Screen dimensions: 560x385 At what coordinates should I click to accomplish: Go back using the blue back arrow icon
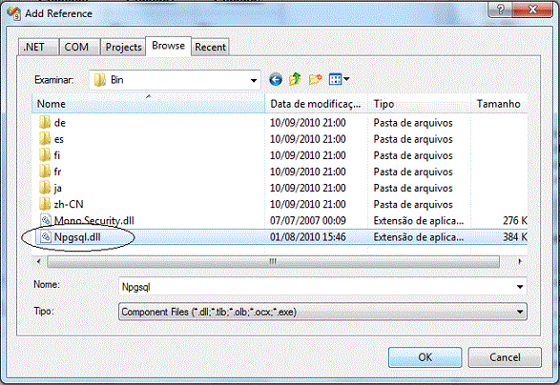tap(276, 79)
